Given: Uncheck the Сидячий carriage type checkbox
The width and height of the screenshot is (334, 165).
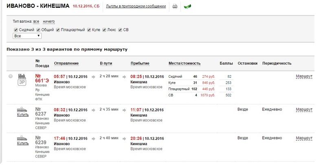Looking at the screenshot, I should pos(15,30).
